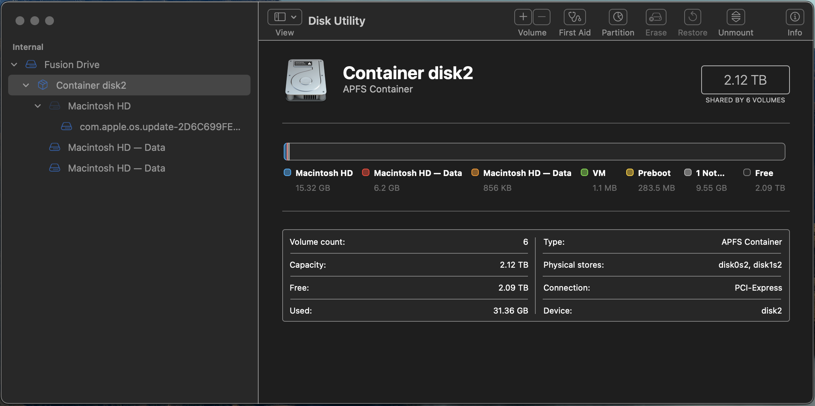Open the Partition pie chart tool
This screenshot has height=406, width=815.
618,17
